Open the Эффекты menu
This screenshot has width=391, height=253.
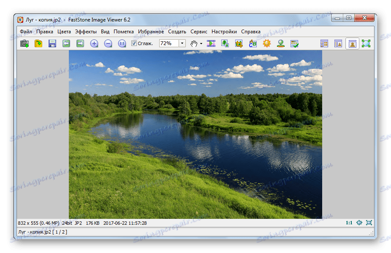(x=86, y=32)
